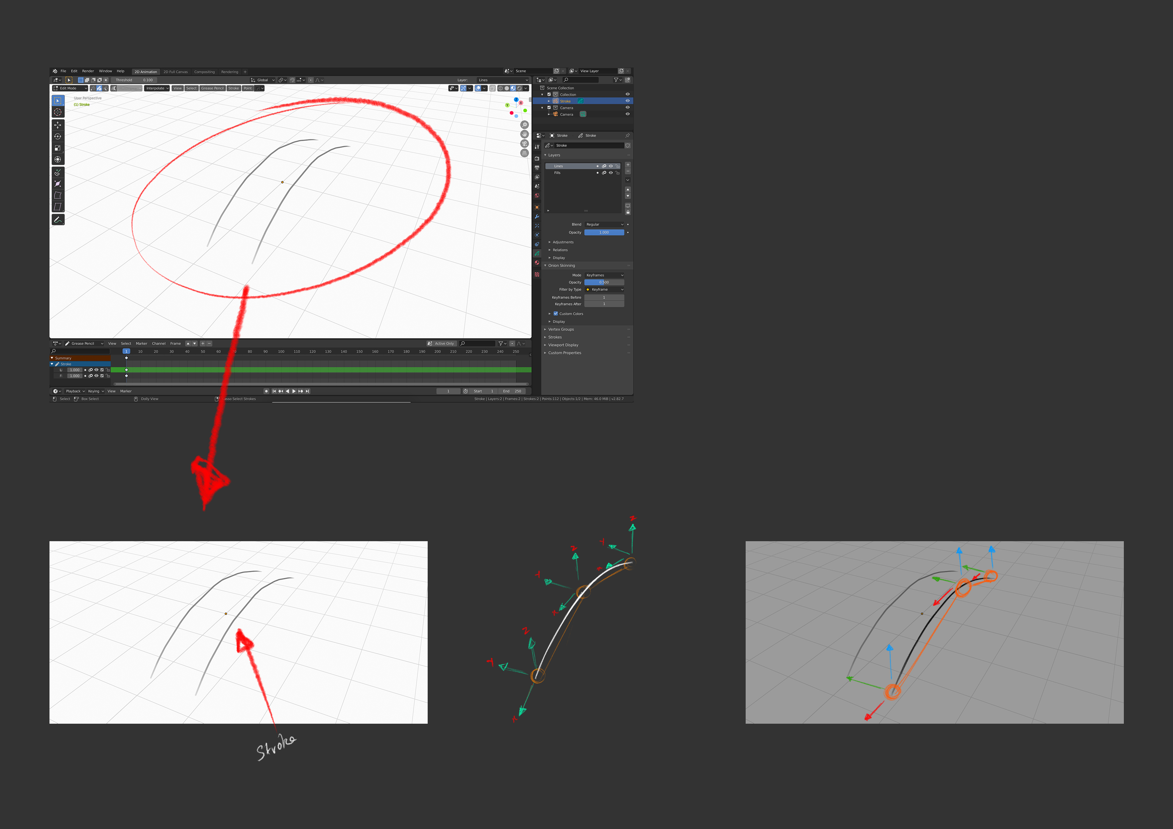Hide the Stroke object in the outliner
This screenshot has height=829, width=1173.
627,101
